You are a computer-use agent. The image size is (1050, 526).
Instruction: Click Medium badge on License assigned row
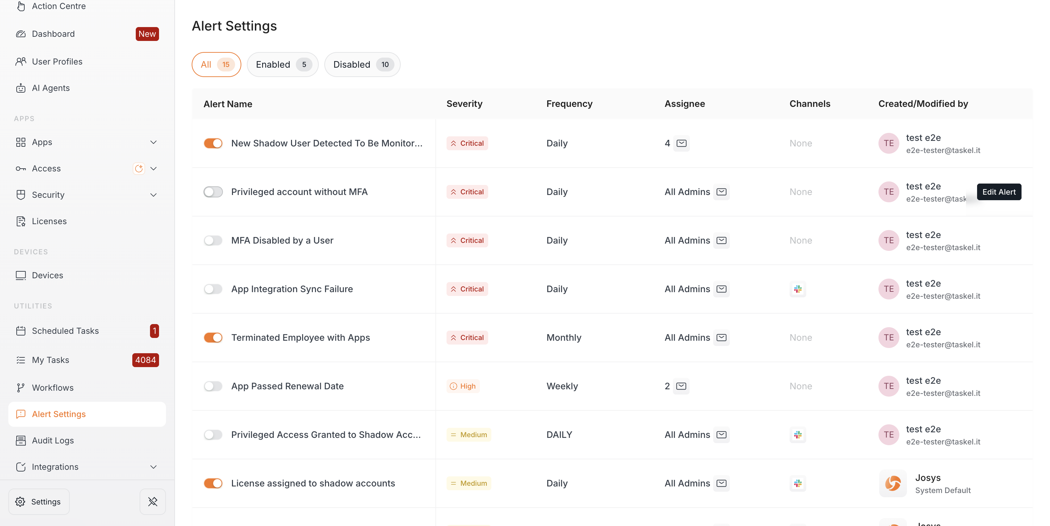[x=469, y=484]
